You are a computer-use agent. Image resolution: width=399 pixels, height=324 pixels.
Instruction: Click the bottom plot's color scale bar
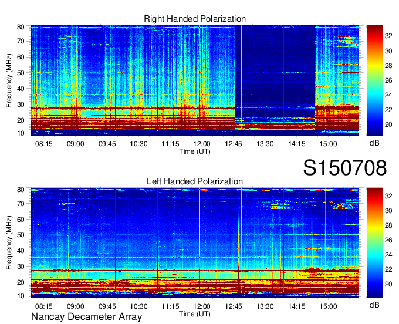(374, 243)
